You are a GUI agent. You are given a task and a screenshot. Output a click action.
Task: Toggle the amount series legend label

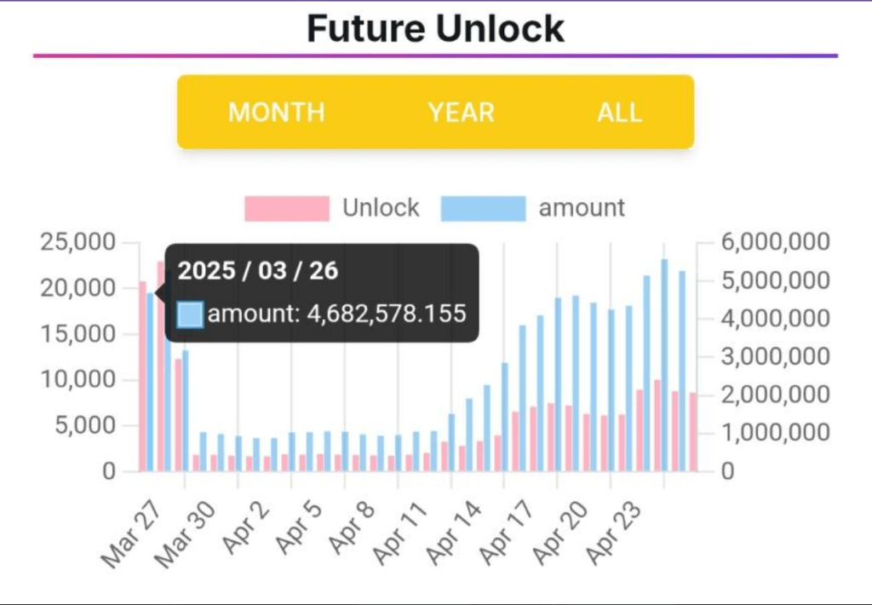(582, 208)
